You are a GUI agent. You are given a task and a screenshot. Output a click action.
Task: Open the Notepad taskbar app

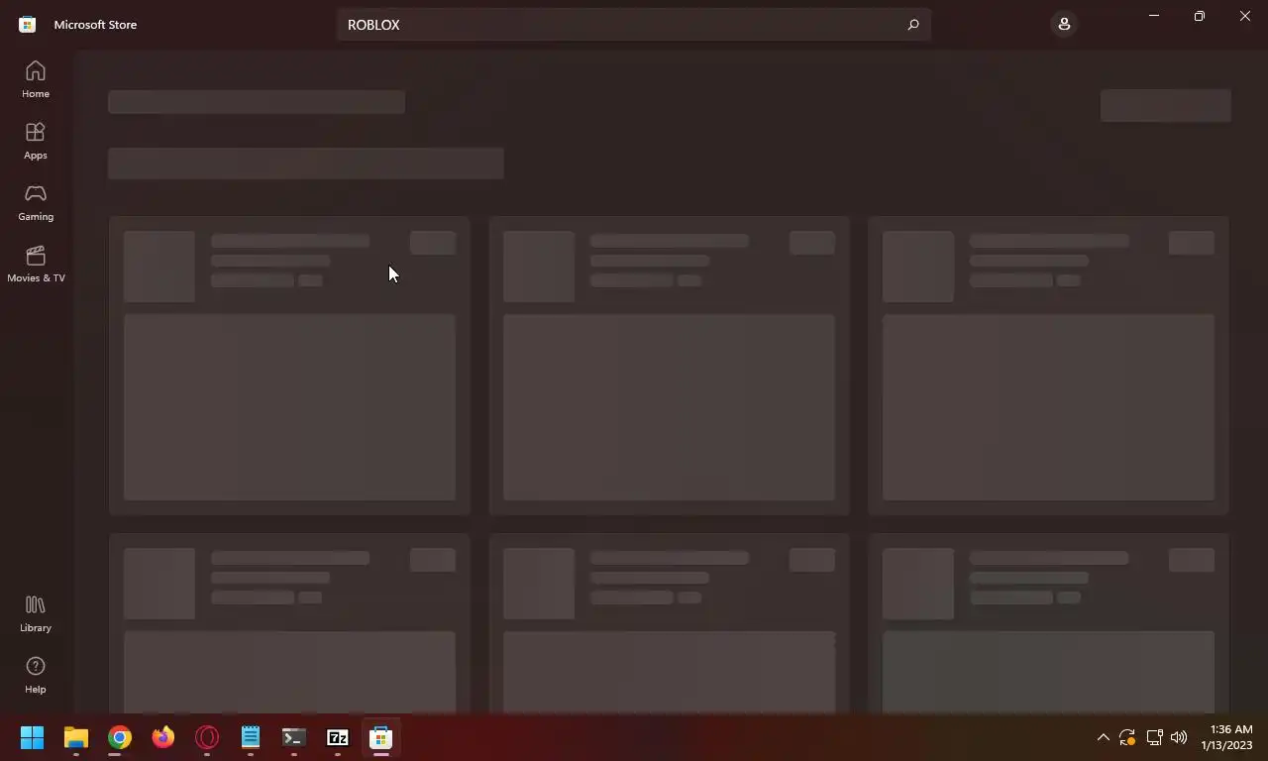(x=251, y=737)
